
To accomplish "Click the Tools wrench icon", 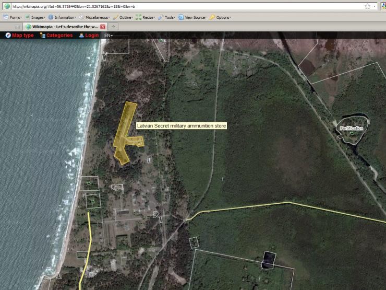I will 161,17.
